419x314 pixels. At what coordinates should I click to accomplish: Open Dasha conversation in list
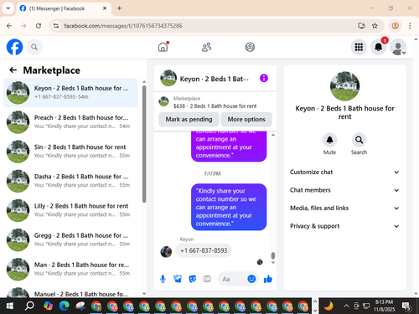[70, 181]
